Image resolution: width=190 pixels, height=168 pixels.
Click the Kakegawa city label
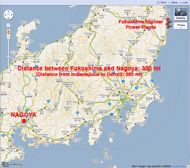tap(62, 141)
